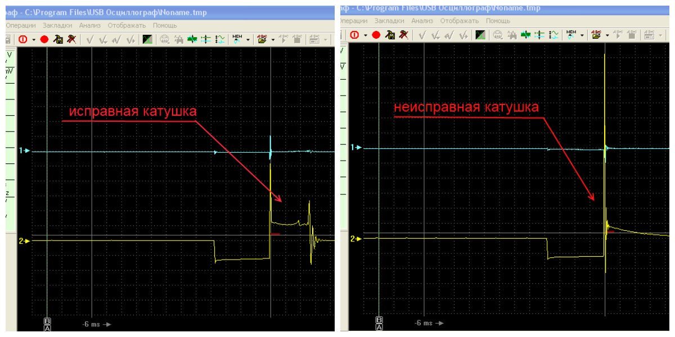Select channel 2 zero marker in right window
This screenshot has width=675, height=337.
click(x=355, y=238)
